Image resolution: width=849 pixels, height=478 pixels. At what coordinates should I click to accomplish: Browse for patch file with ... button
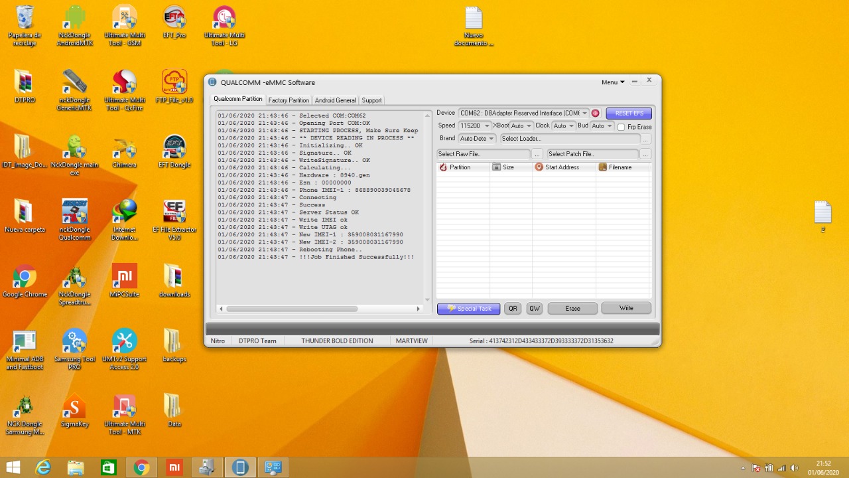click(646, 154)
